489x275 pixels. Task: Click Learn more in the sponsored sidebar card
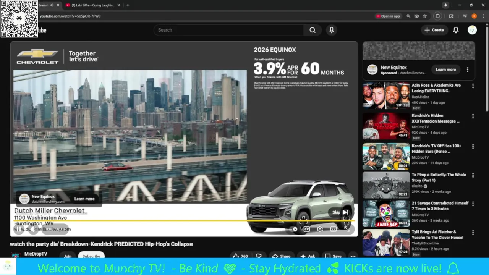coord(446,70)
